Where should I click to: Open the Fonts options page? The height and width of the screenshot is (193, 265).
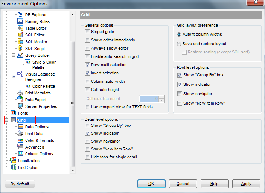click(23, 113)
